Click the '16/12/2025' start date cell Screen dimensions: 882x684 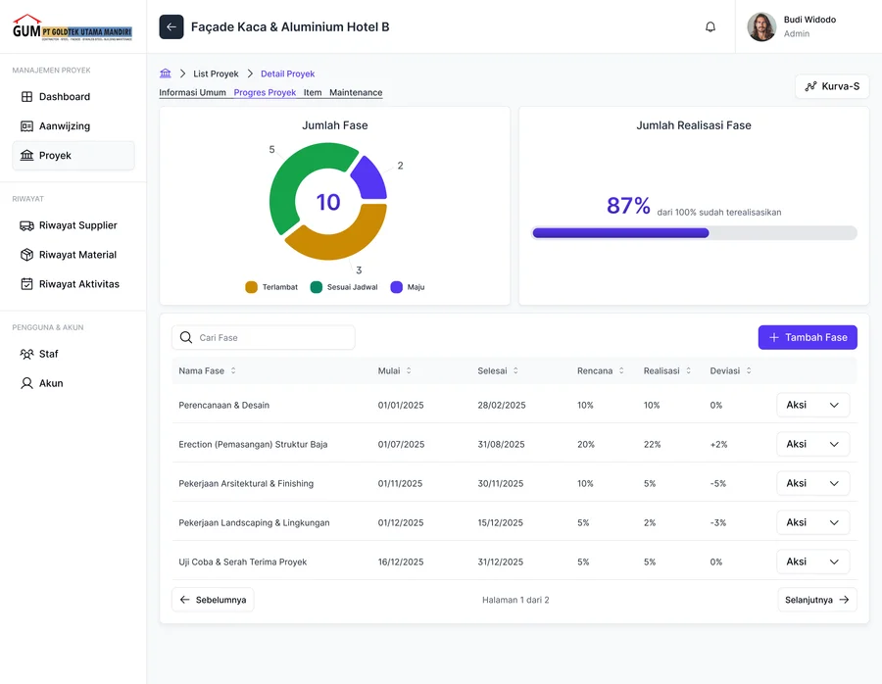tap(401, 562)
